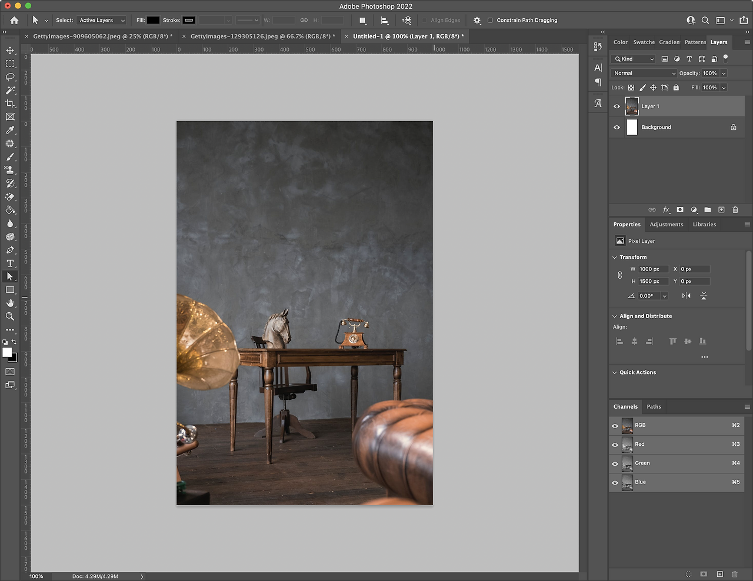This screenshot has height=581, width=753.
Task: Collapse the Align and Distribute section
Action: click(x=615, y=316)
